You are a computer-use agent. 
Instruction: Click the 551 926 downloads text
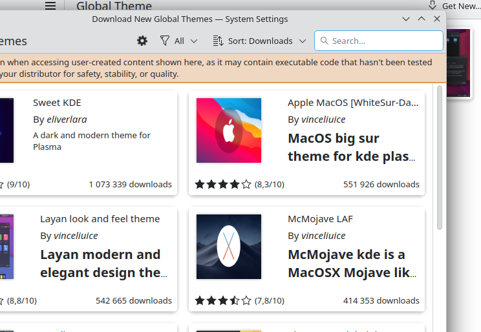[381, 184]
